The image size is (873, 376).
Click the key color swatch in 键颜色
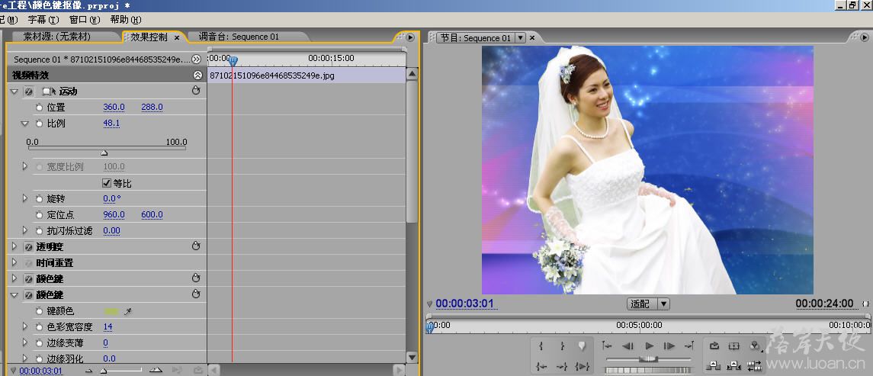coord(111,311)
